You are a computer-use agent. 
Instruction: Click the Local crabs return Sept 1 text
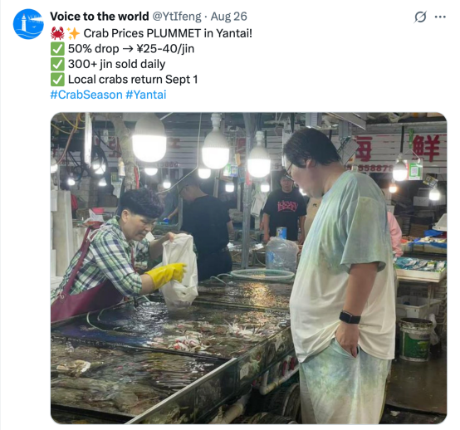click(133, 80)
